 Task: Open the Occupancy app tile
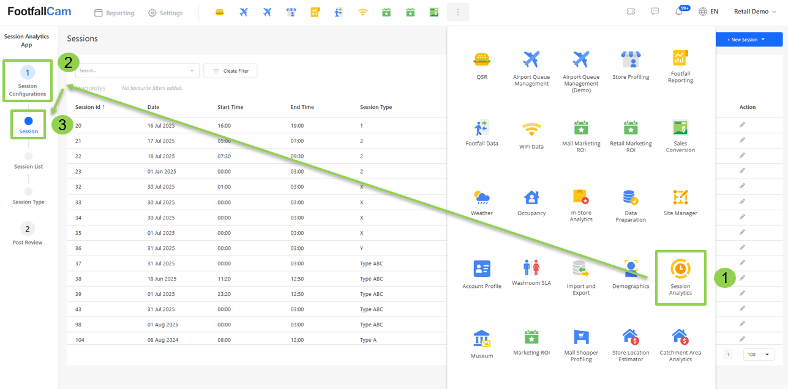531,202
